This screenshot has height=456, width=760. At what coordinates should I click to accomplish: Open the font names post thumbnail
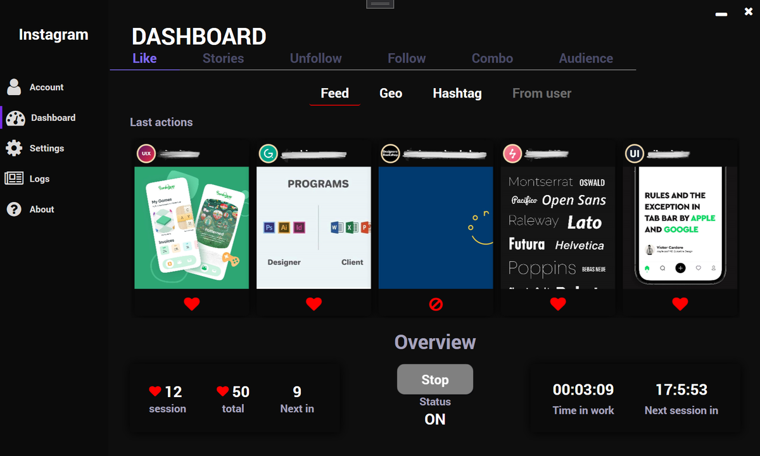pos(558,228)
